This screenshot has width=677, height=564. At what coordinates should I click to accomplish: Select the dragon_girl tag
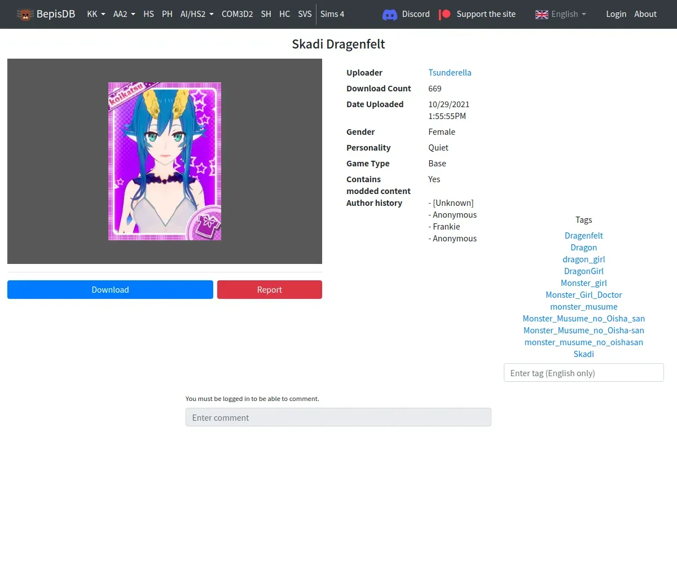tap(584, 259)
